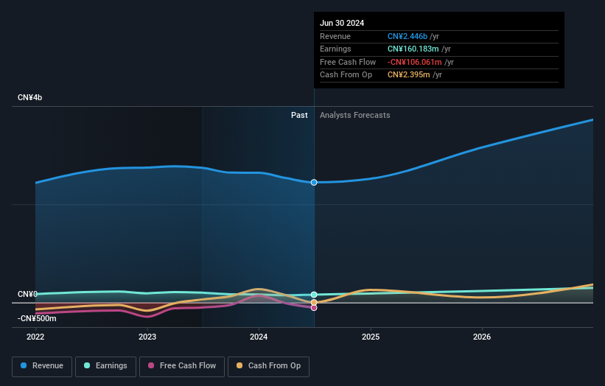
Task: Click the Past section label
Action: (299, 115)
